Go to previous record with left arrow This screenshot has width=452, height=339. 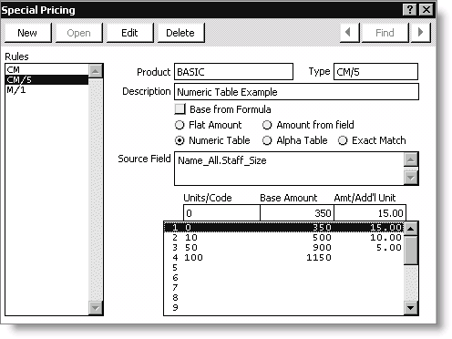350,33
